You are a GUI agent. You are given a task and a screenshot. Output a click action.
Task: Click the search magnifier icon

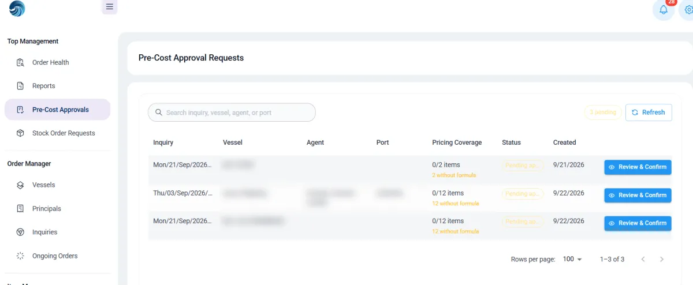[x=158, y=112]
